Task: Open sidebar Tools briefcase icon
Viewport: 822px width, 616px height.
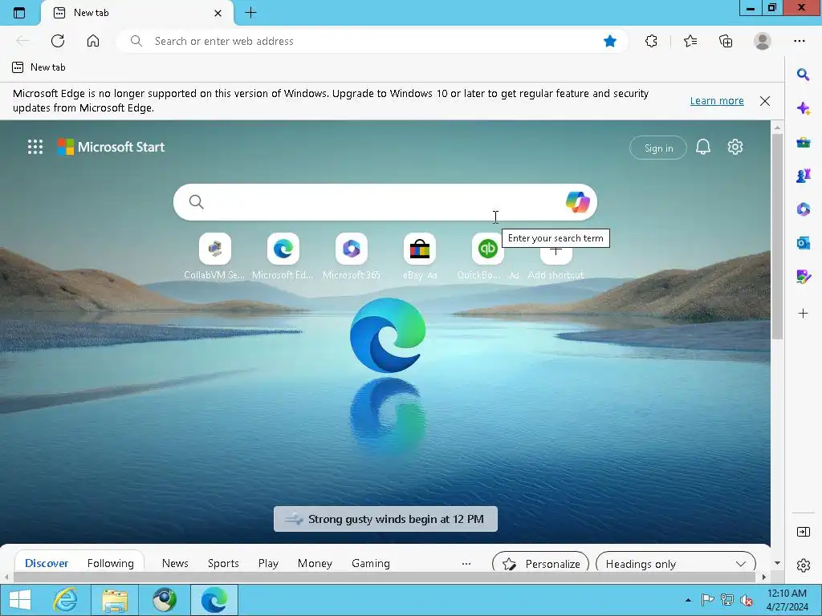Action: [803, 143]
